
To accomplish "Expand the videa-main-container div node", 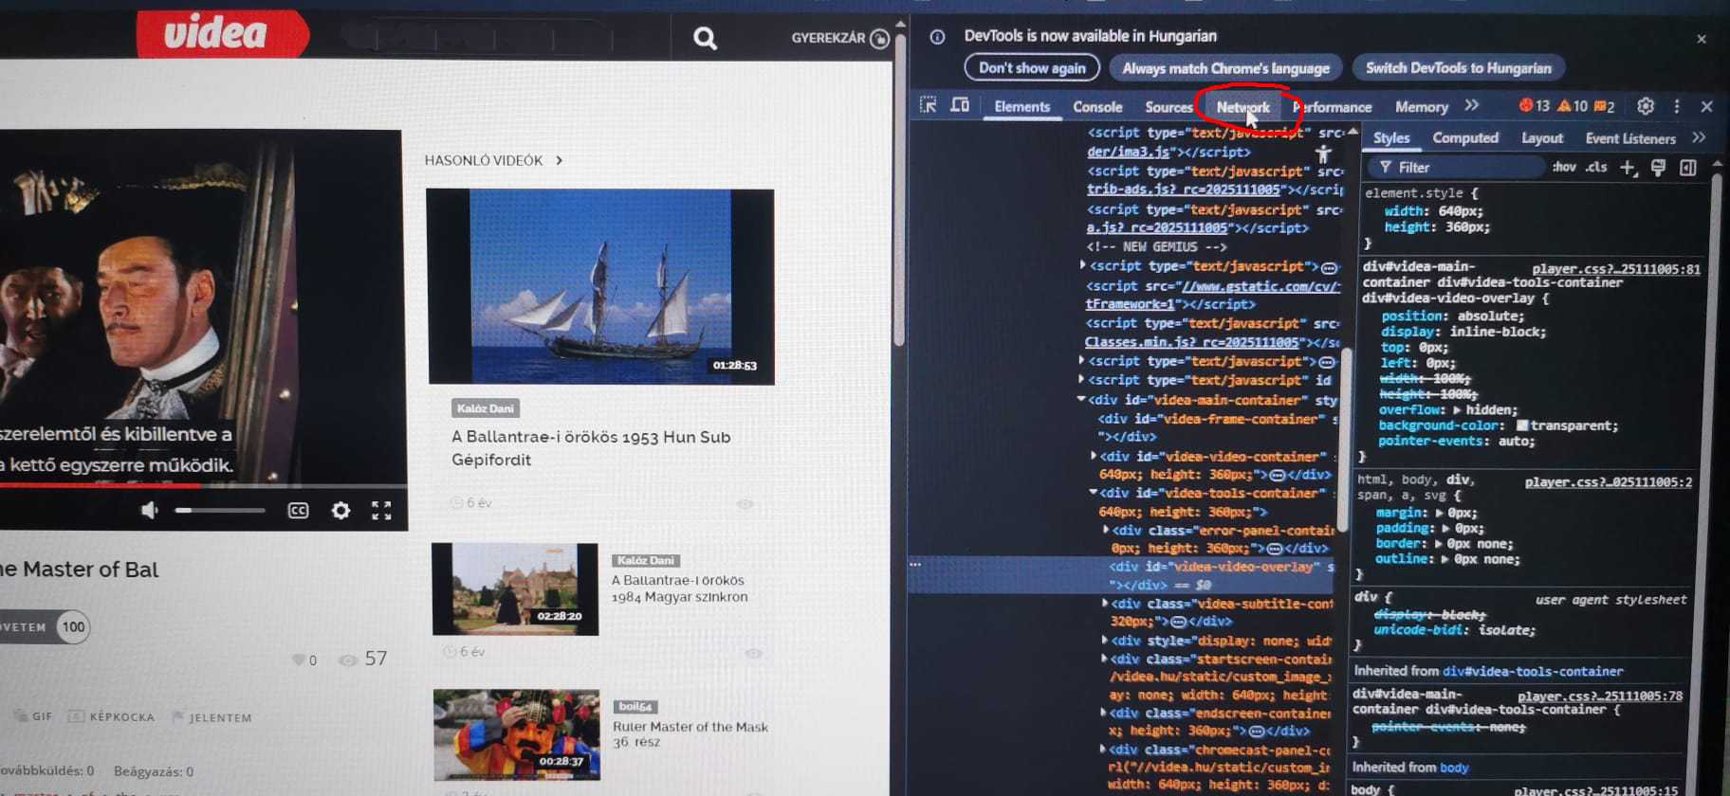I will coord(1081,400).
